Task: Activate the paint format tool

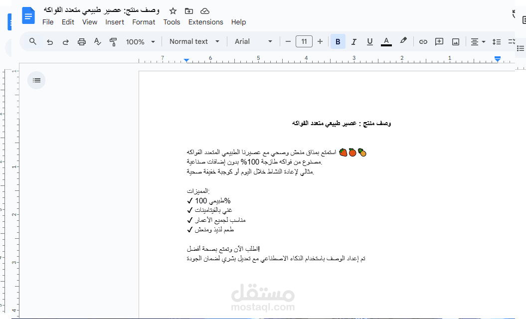Action: pos(113,41)
